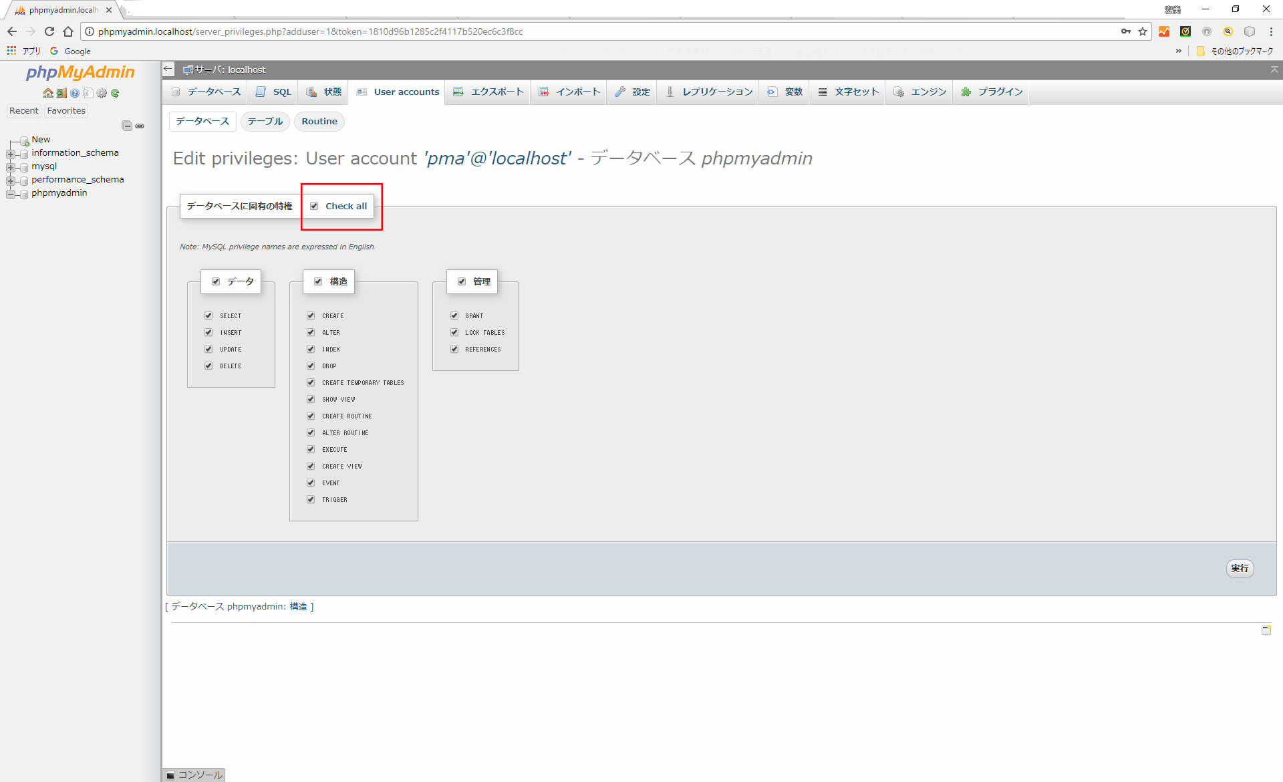Click the mysql database cylinder icon
The image size is (1283, 782).
point(24,167)
